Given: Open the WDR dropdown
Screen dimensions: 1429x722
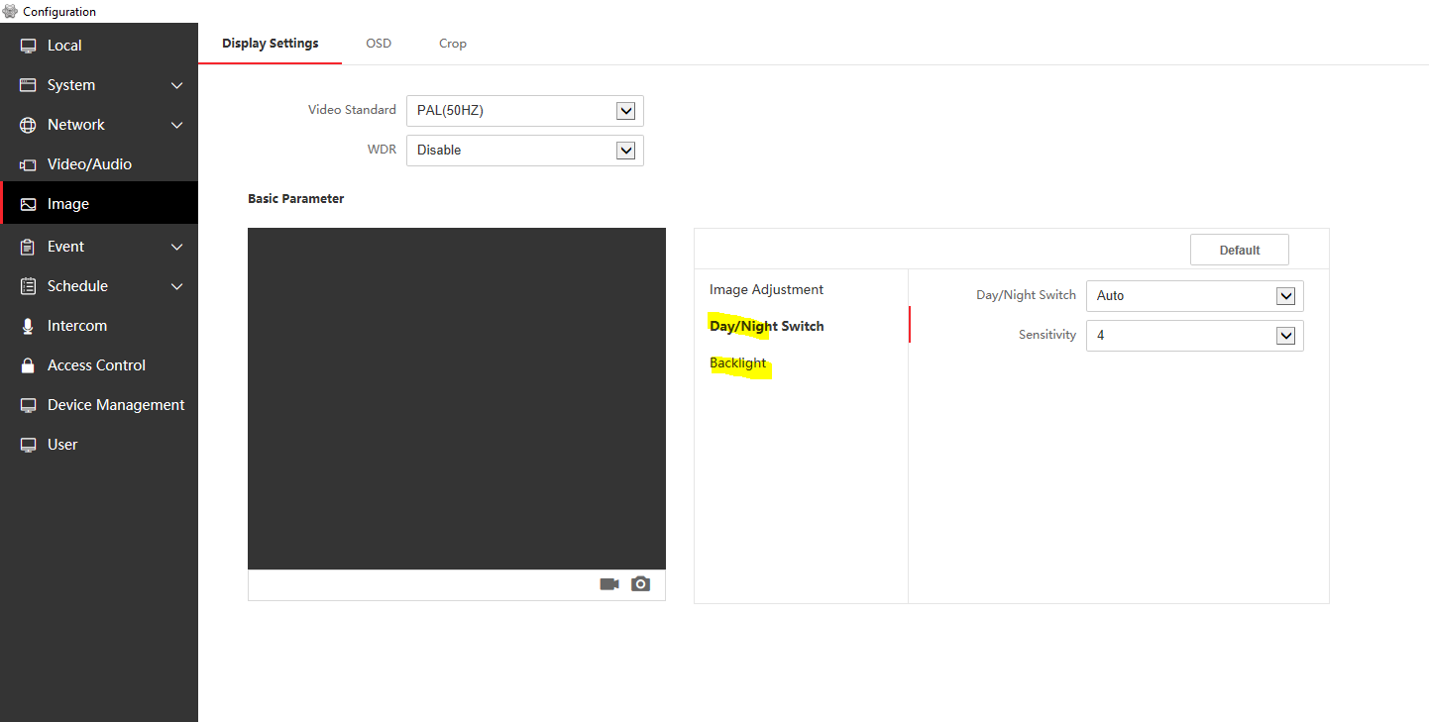Looking at the screenshot, I should [524, 151].
